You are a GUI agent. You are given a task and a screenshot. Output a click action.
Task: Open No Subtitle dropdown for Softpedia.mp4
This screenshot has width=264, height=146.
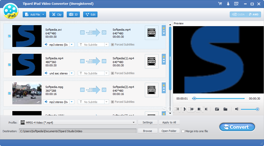[x=106, y=73]
